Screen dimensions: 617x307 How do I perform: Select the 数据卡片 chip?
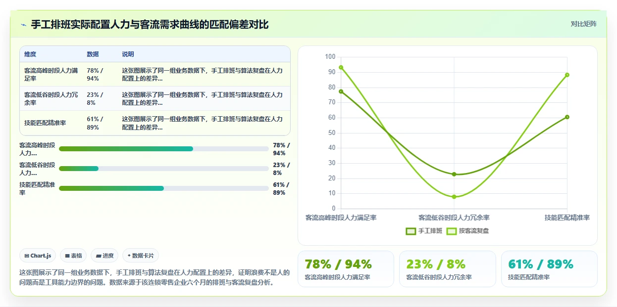click(x=141, y=256)
